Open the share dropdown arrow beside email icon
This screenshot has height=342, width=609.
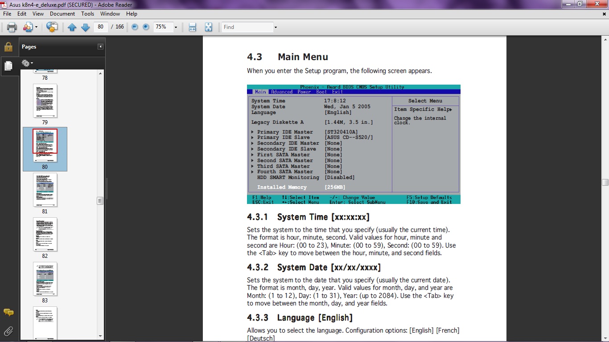click(x=36, y=27)
